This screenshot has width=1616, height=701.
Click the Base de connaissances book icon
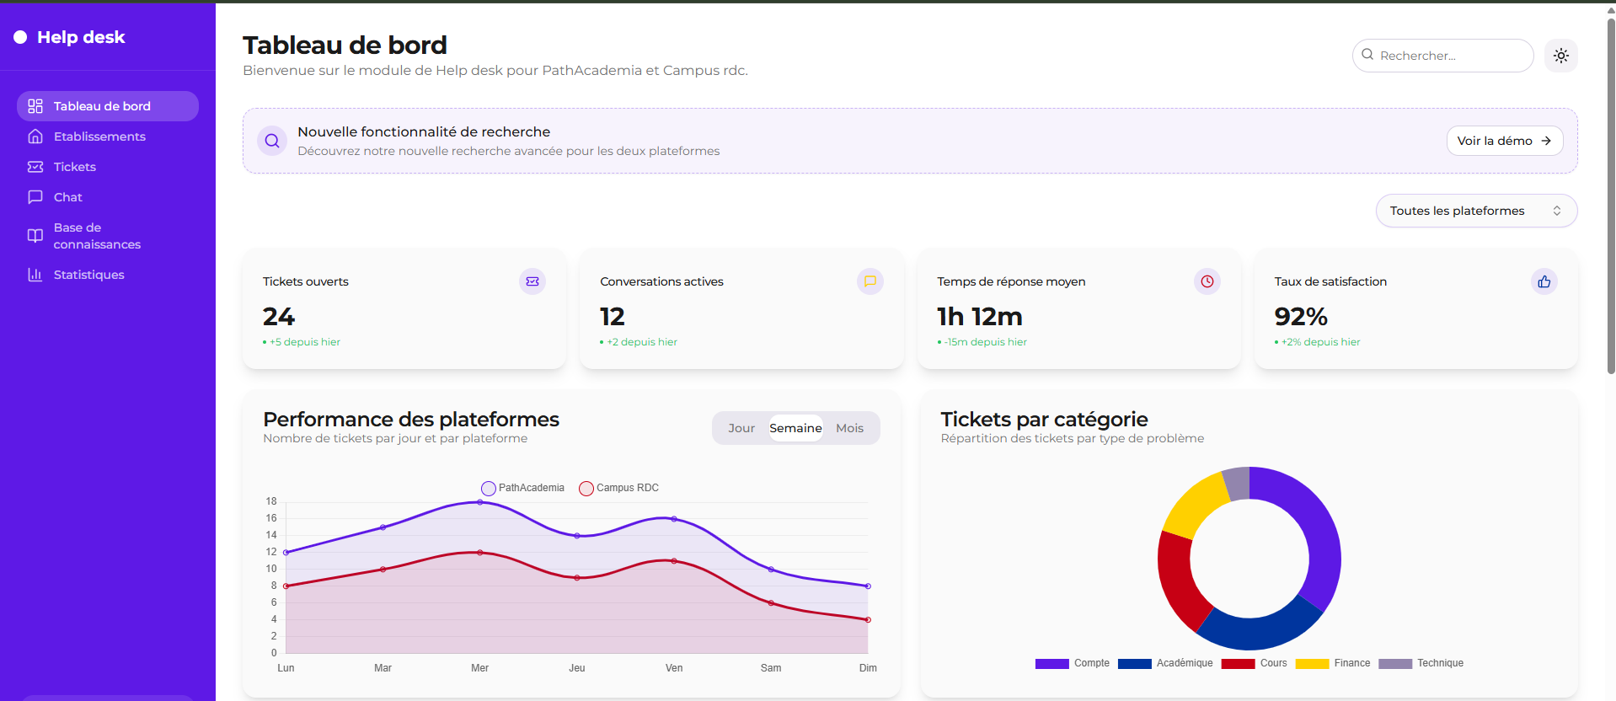35,236
